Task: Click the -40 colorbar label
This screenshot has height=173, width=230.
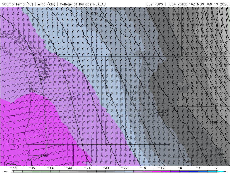Action: point(32,168)
